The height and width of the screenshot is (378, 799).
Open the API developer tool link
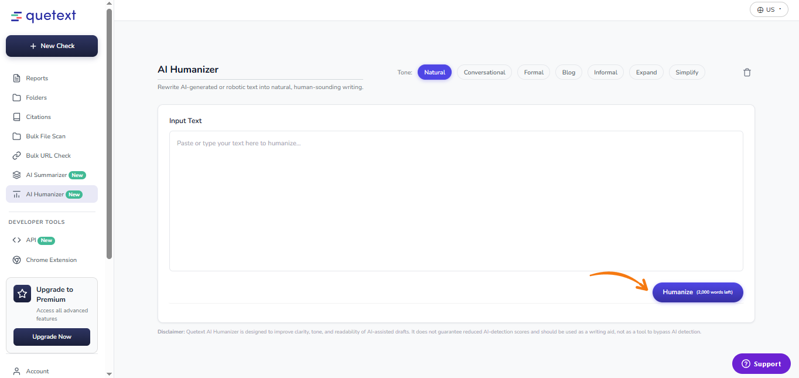coord(52,240)
